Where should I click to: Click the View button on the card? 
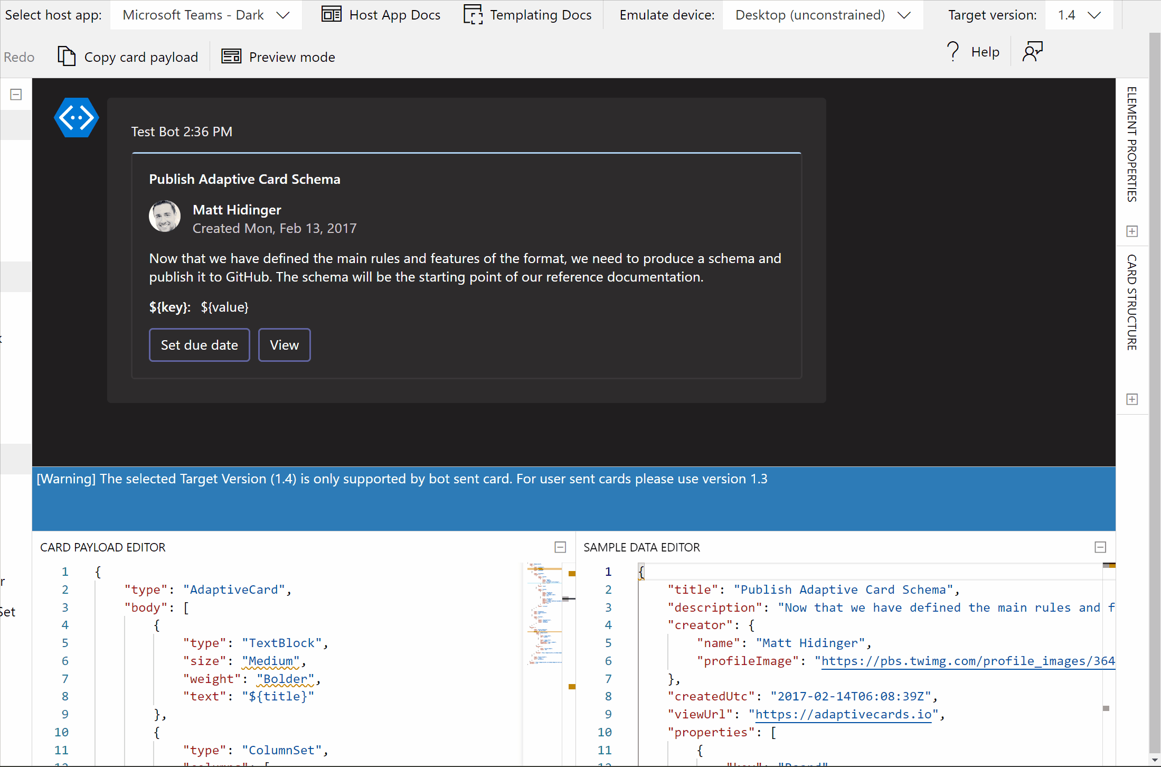point(284,344)
